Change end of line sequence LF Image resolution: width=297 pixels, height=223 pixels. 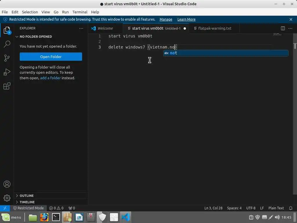click(262, 208)
